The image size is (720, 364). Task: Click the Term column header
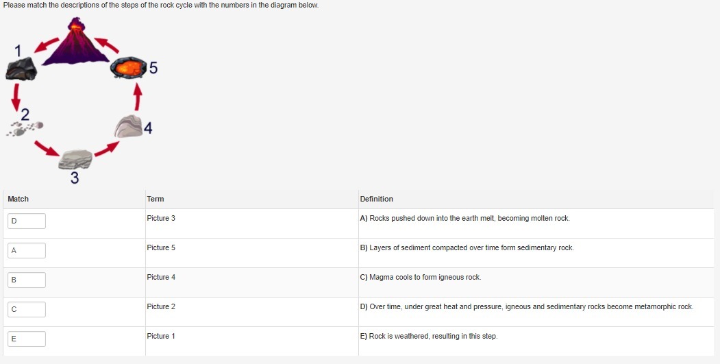tap(156, 199)
